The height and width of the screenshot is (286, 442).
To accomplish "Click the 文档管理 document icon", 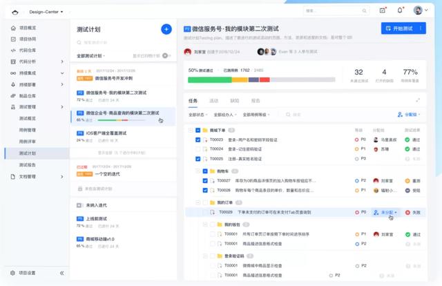I will 13,177.
